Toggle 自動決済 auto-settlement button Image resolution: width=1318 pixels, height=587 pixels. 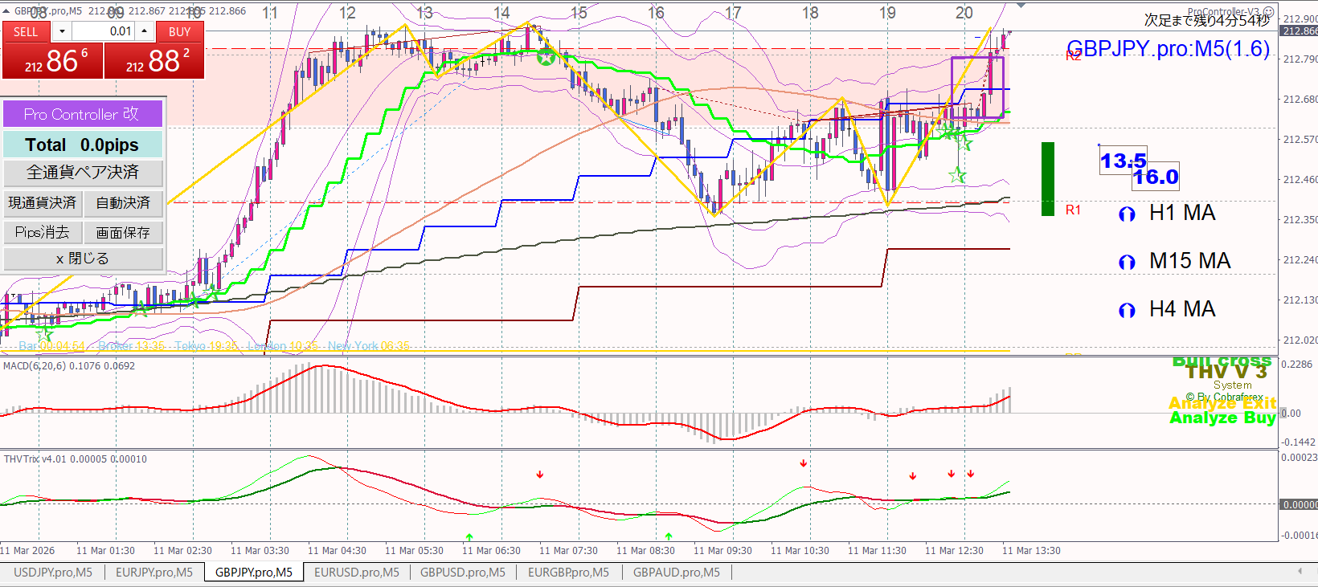tap(123, 202)
